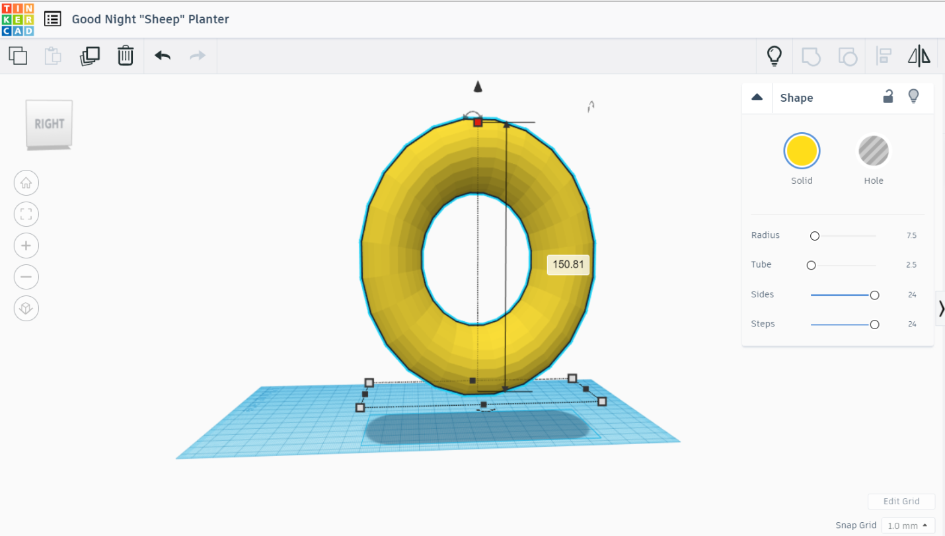Click the Fit all in view icon

click(26, 214)
